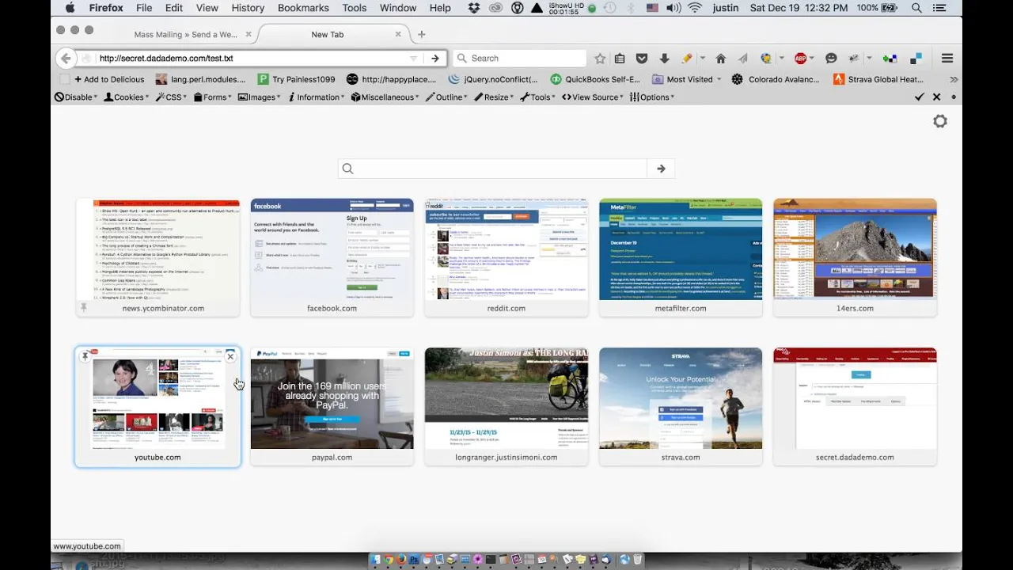The width and height of the screenshot is (1013, 570).
Task: Open the New Tab page settings gear
Action: (x=940, y=121)
